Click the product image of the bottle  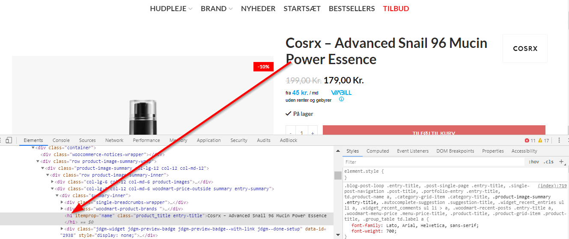pos(143,118)
